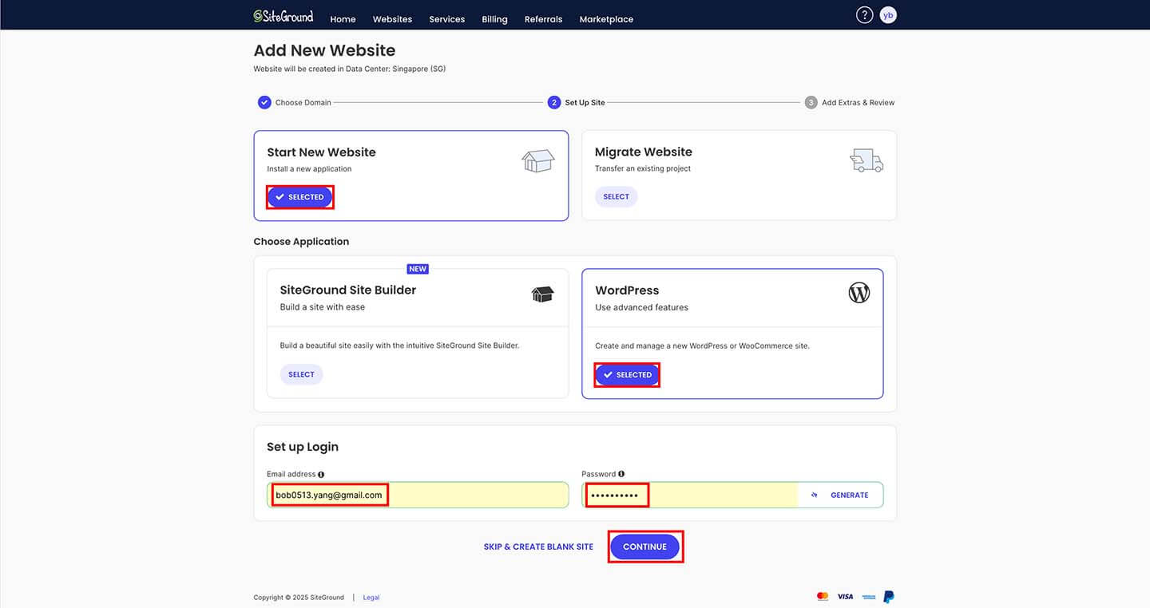This screenshot has height=608, width=1150.
Task: Click the WordPress card title
Action: [x=627, y=290]
